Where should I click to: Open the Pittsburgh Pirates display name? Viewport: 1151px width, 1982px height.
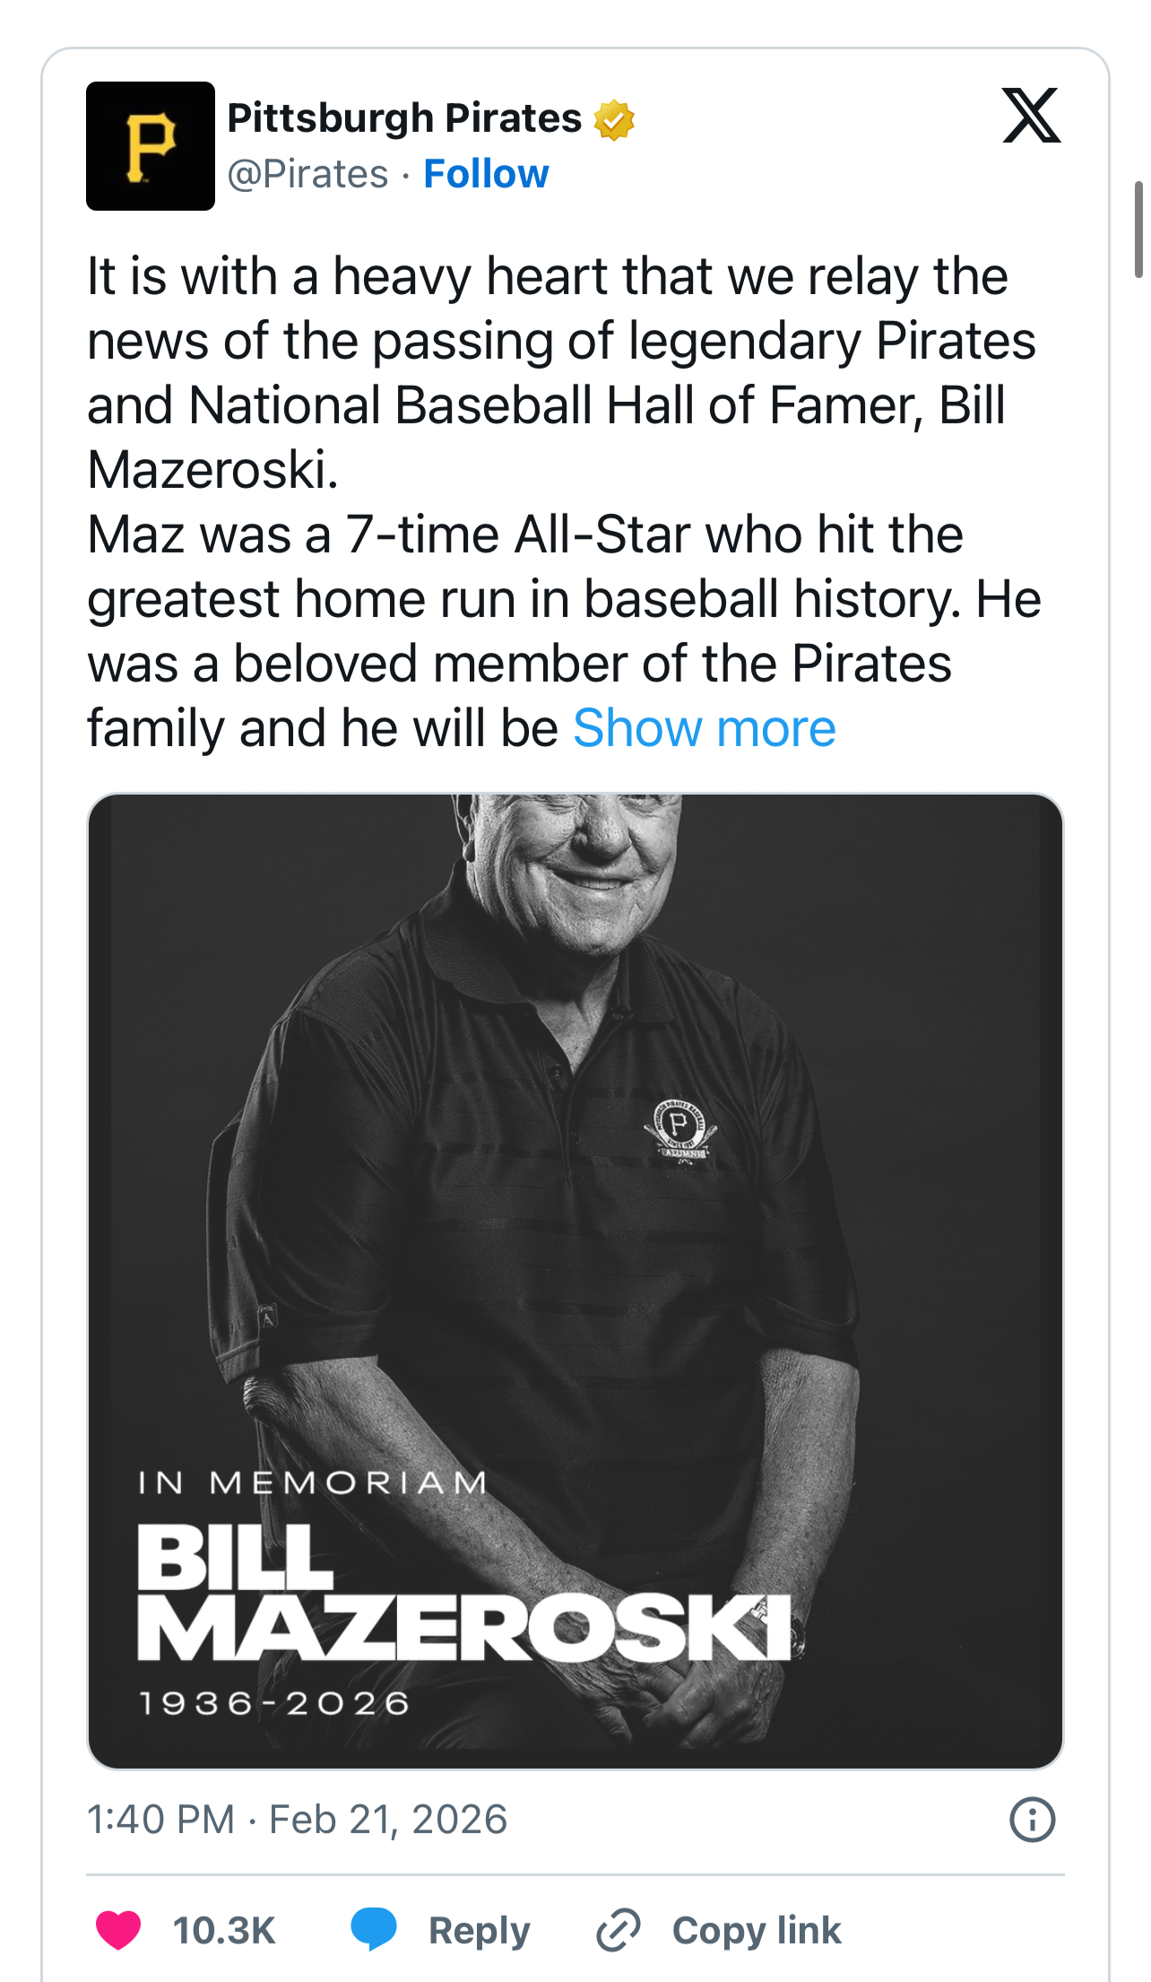click(x=404, y=118)
